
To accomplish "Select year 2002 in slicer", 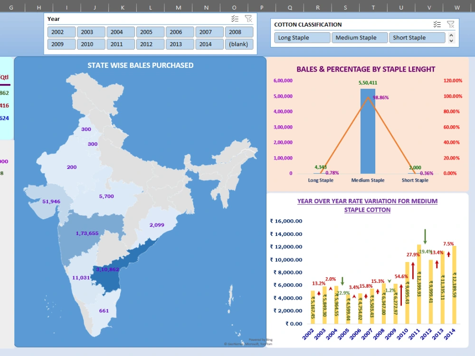I will pyautogui.click(x=61, y=32).
